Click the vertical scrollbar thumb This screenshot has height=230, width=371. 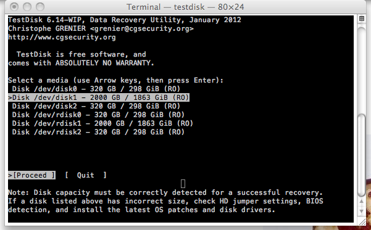[362, 155]
